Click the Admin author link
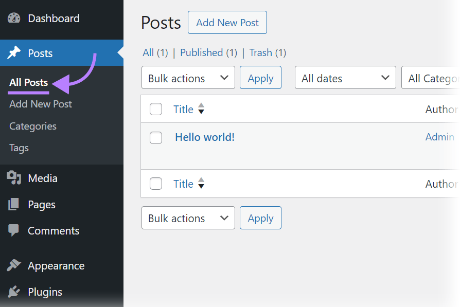 coord(440,137)
